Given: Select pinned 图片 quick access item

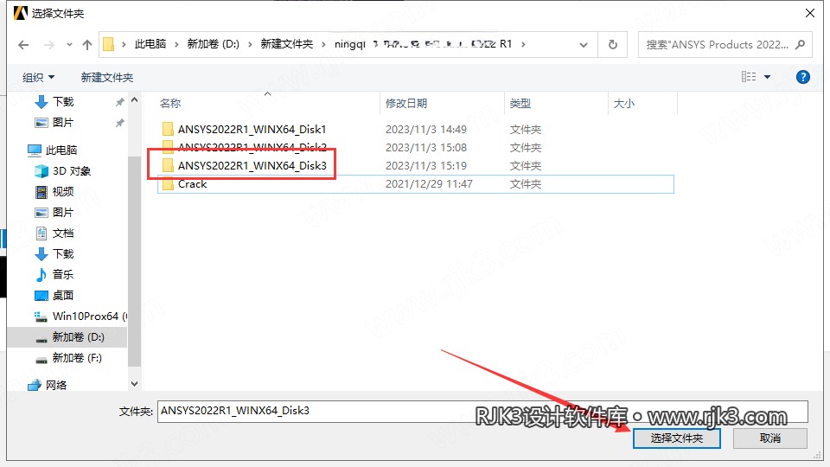Looking at the screenshot, I should tap(63, 122).
